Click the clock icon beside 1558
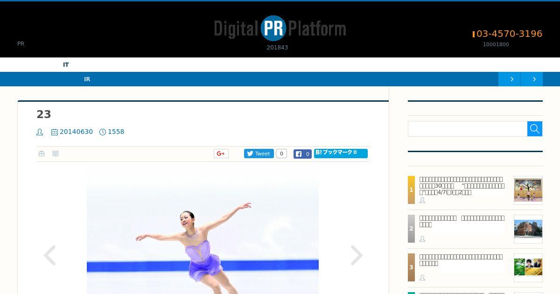This screenshot has height=294, width=560. click(103, 132)
